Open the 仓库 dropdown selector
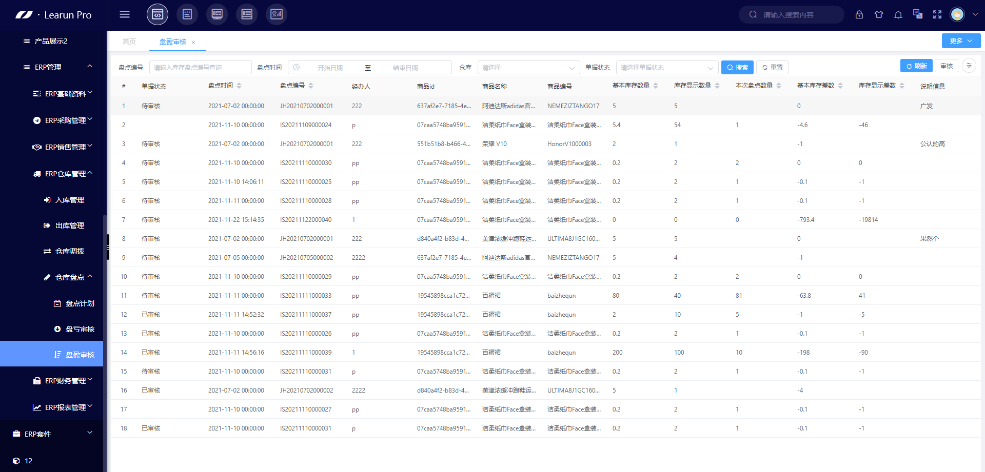Viewport: 985px width, 472px height. coord(528,68)
